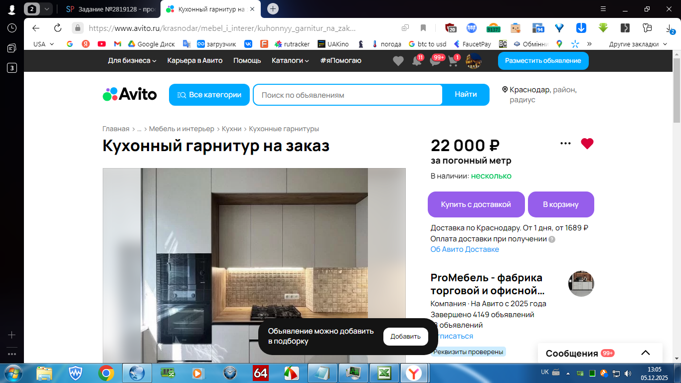Reload the page with refresh icon
The height and width of the screenshot is (383, 681).
coord(58,28)
